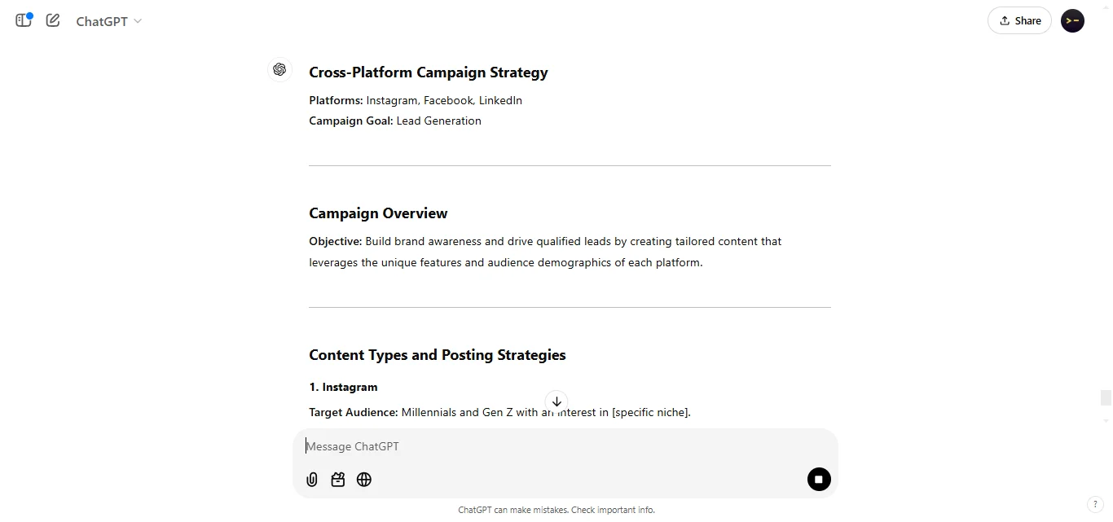The width and height of the screenshot is (1113, 522).
Task: Toggle the sidebar panel open
Action: coord(23,20)
